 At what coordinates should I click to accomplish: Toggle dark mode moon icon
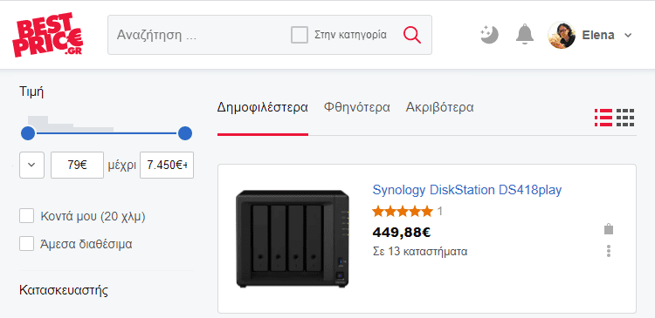click(x=490, y=35)
